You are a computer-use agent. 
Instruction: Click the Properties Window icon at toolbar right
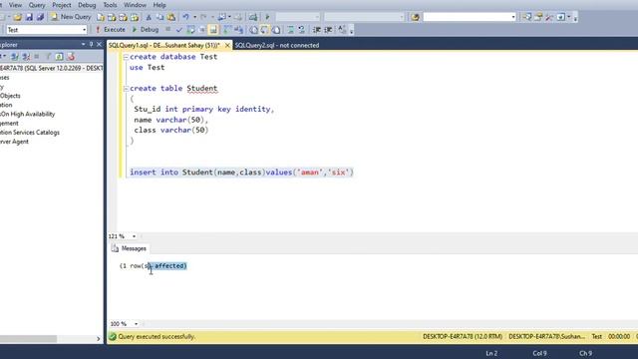(538, 17)
